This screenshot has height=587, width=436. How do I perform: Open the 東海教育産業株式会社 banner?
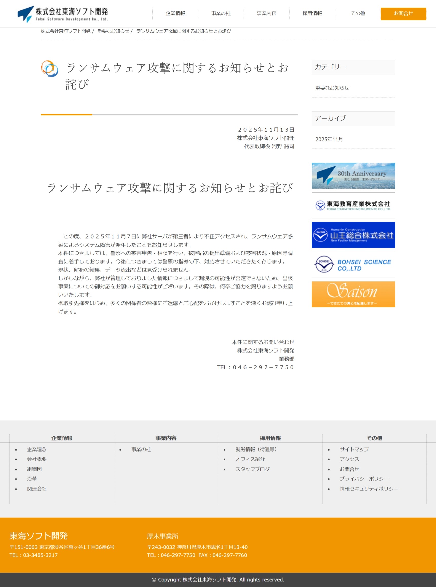tap(353, 205)
